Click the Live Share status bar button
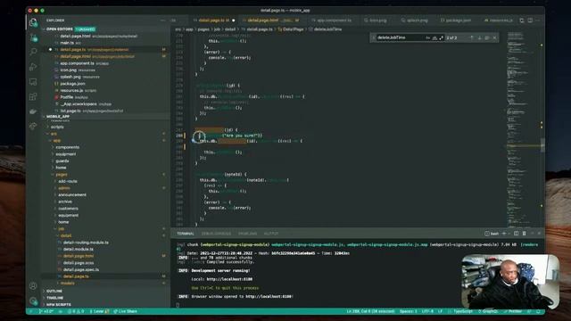This screenshot has width=571, height=321. coord(125,311)
